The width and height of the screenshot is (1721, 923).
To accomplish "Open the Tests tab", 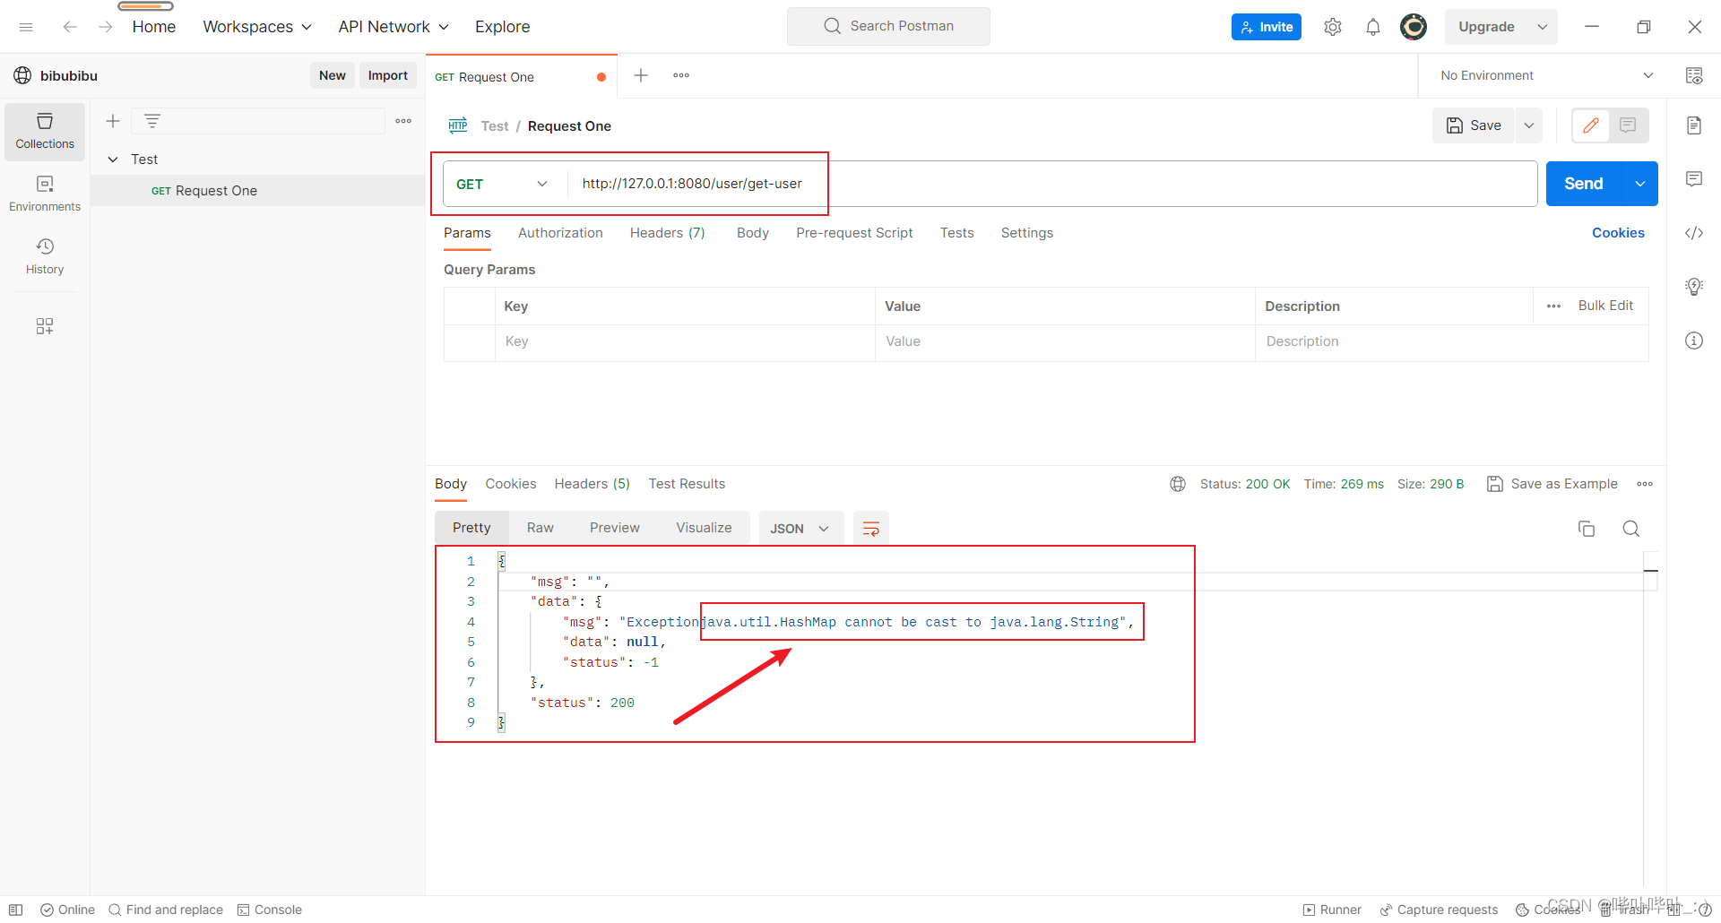I will pyautogui.click(x=956, y=233).
